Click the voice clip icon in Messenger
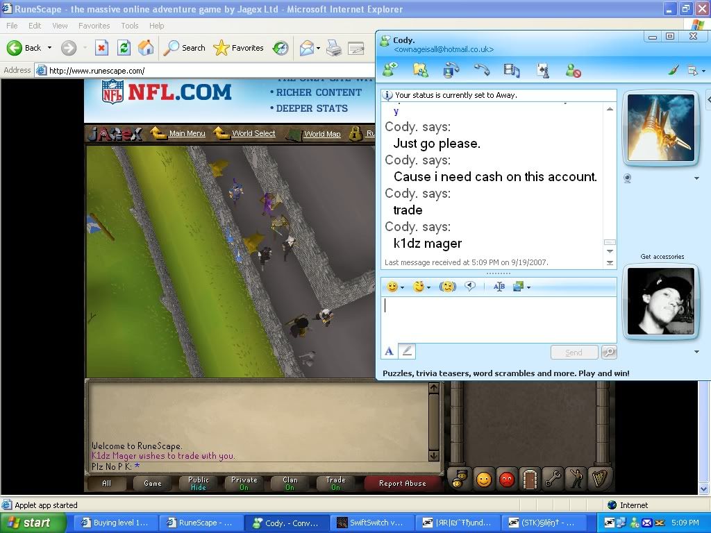This screenshot has width=711, height=533. point(470,287)
